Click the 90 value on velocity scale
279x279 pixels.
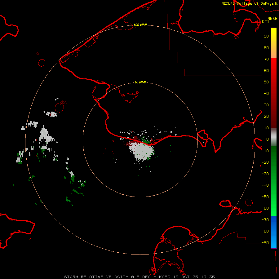tap(266, 36)
